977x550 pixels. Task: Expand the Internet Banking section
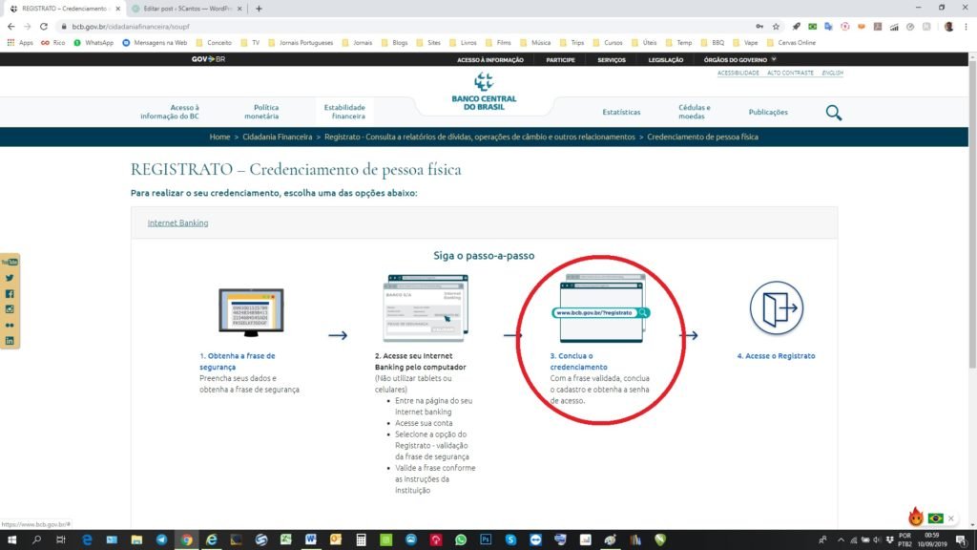click(x=177, y=222)
